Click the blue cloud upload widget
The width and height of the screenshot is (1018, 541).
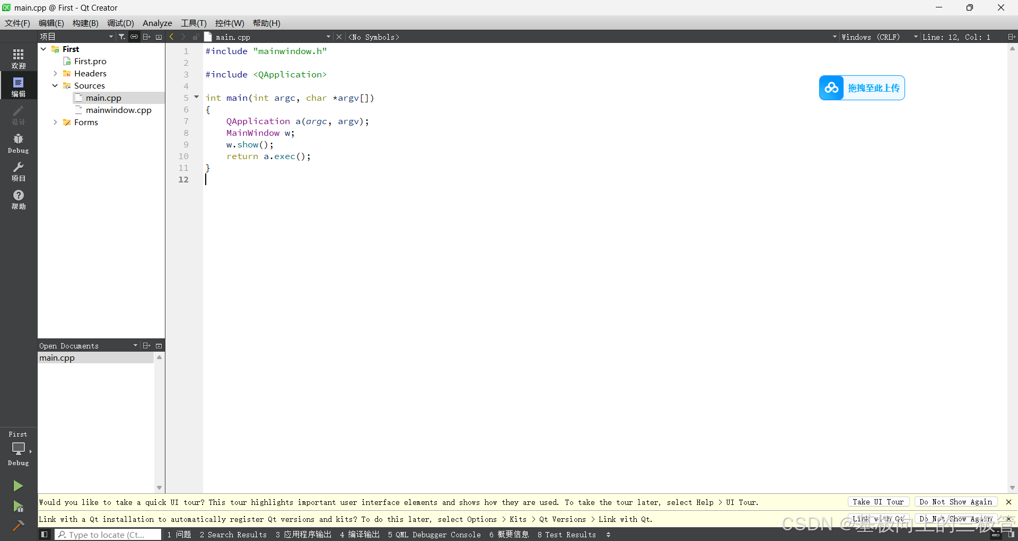tap(862, 88)
